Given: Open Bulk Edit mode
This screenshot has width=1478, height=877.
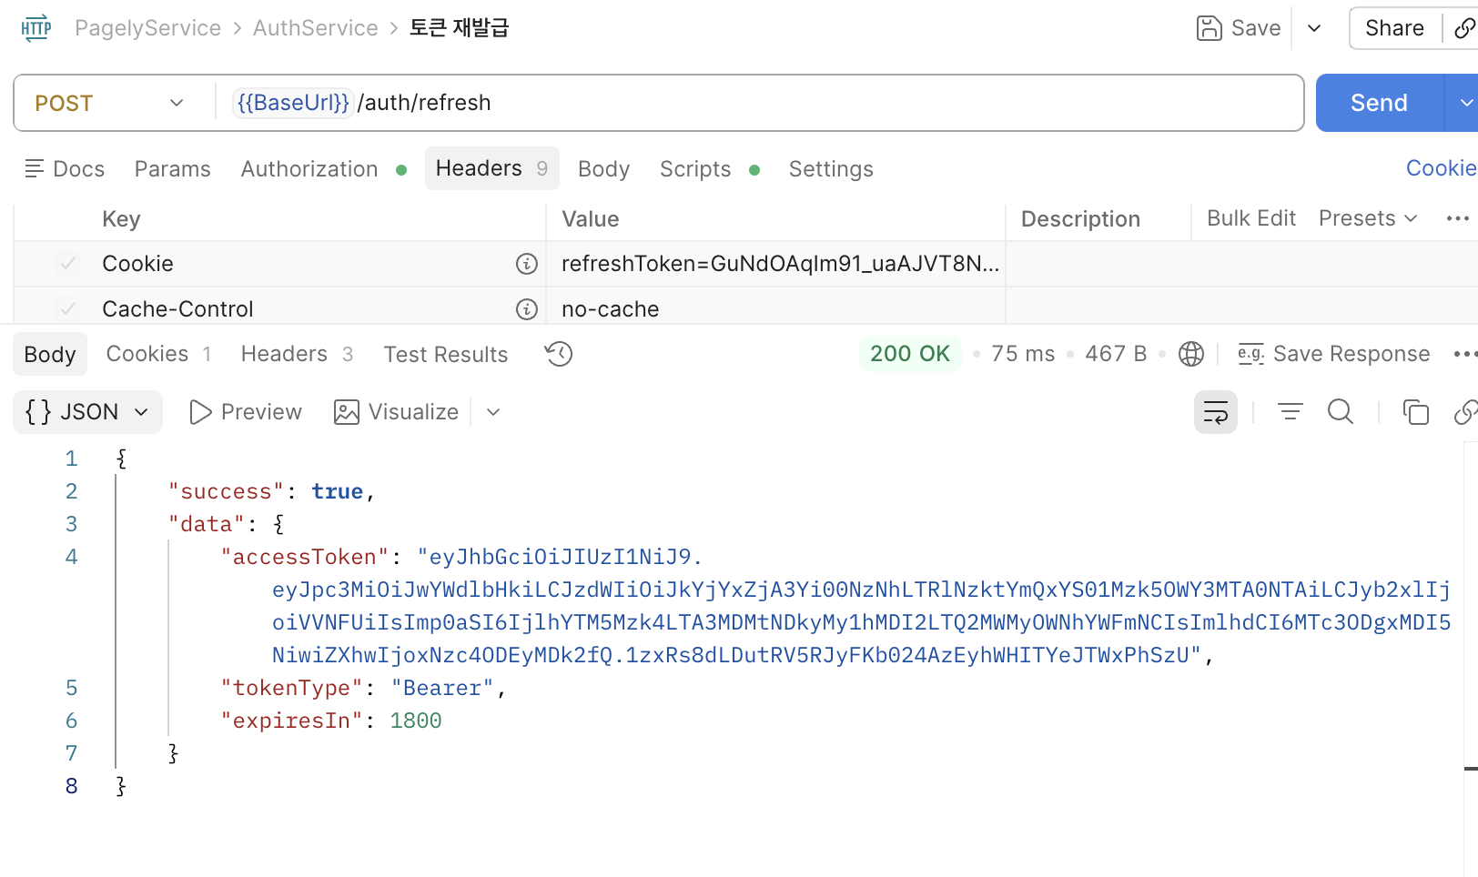Looking at the screenshot, I should click(x=1251, y=218).
